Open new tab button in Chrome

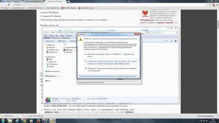pos(68,1)
